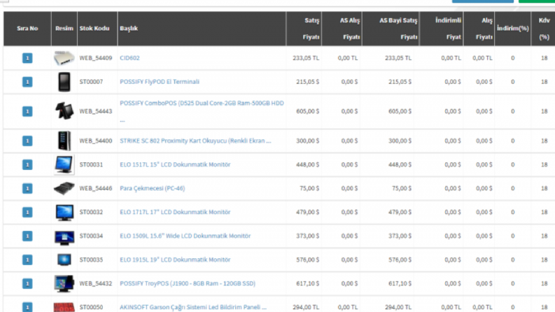Click the blue button above the table
The width and height of the screenshot is (555, 312).
(x=482, y=1)
